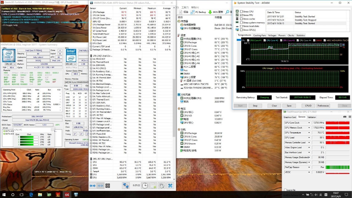Click the blue X close-sensors icon
This screenshot has height=198, width=352.
click(x=170, y=186)
